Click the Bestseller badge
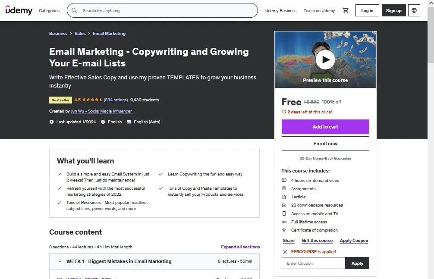 point(61,100)
